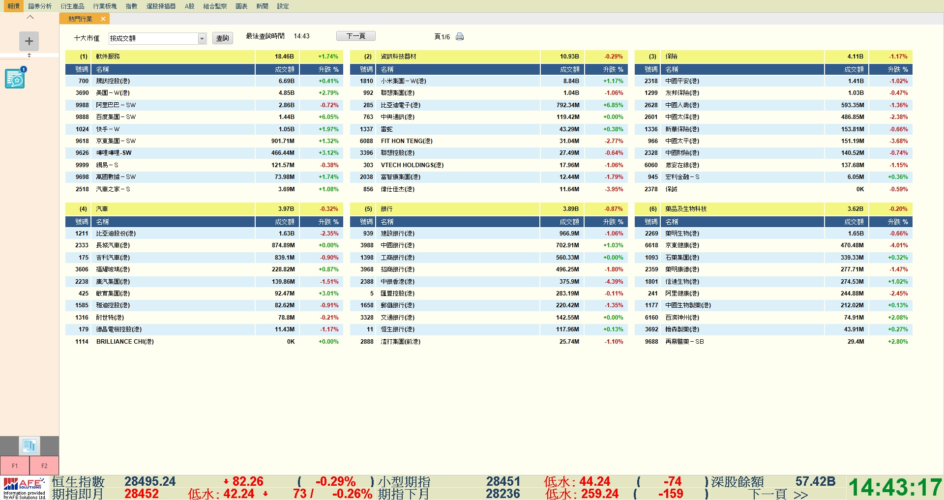Click stock row 9688 再鼎醫藥-SB

coord(773,342)
